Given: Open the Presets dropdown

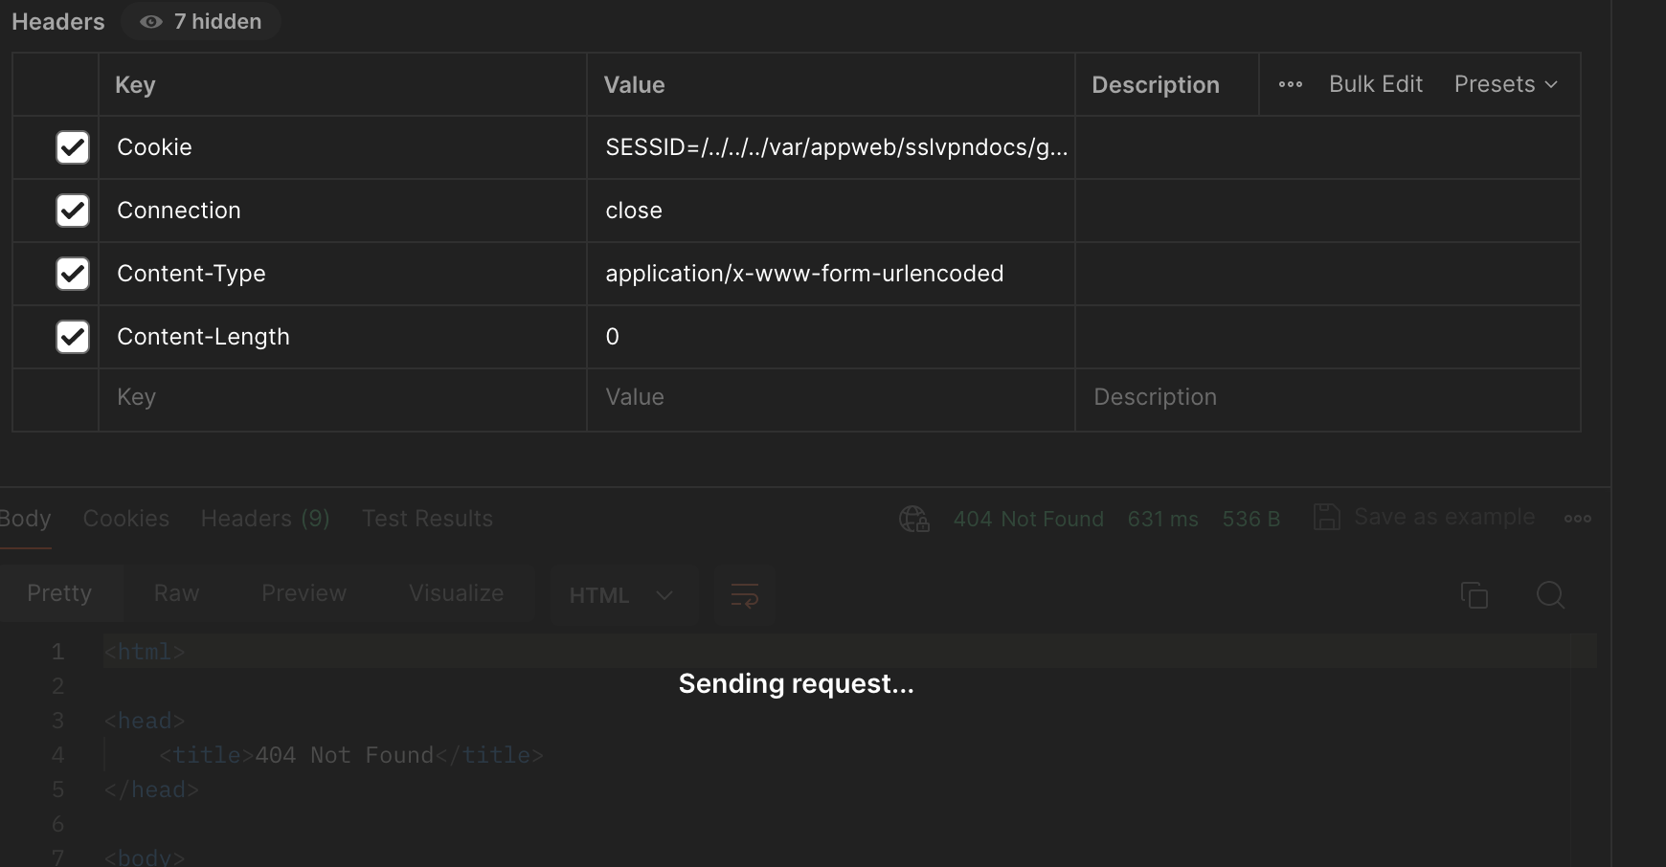Looking at the screenshot, I should 1505,84.
